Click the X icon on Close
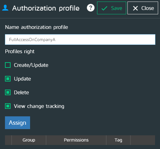The width and height of the screenshot is (160, 149). tap(136, 8)
